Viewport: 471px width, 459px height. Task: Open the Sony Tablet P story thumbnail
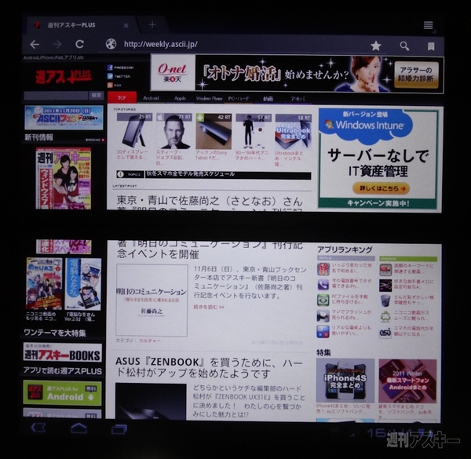tap(214, 131)
